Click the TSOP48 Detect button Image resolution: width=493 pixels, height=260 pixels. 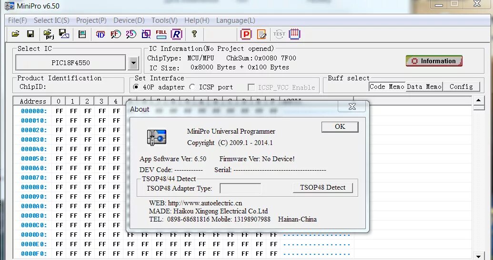(x=322, y=188)
